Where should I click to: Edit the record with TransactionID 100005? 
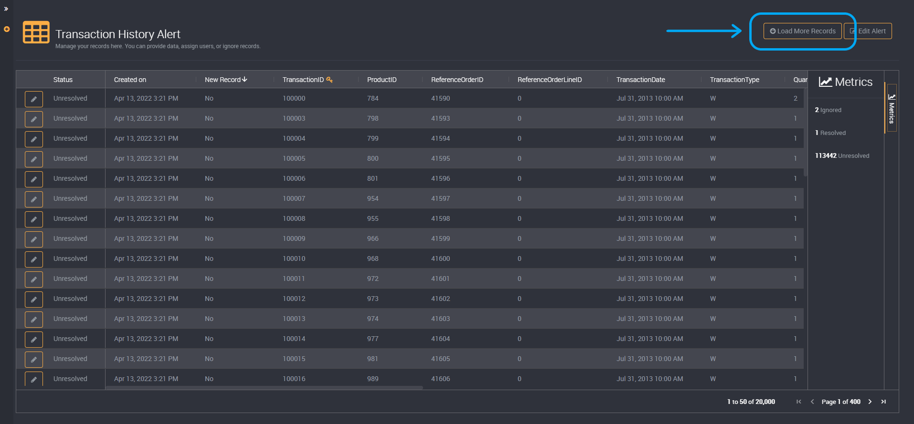[34, 159]
